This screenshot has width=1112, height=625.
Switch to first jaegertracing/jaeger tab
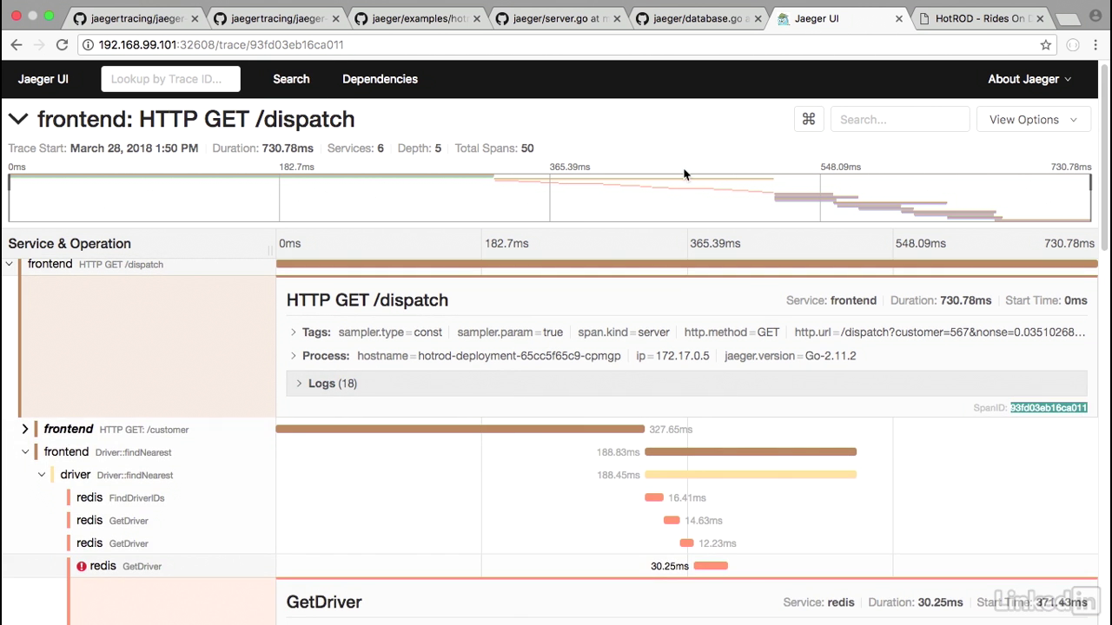(135, 18)
